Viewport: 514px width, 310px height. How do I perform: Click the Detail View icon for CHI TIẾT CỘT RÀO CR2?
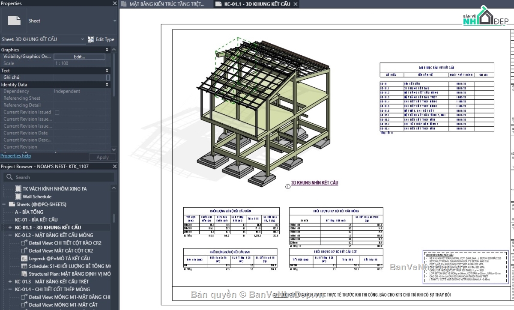coord(24,244)
